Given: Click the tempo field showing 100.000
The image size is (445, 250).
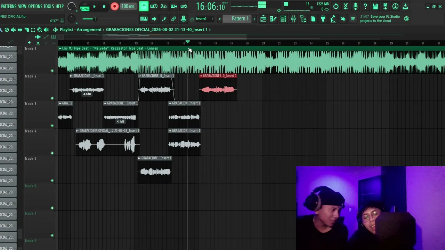Looking at the screenshot, I should click(128, 6).
